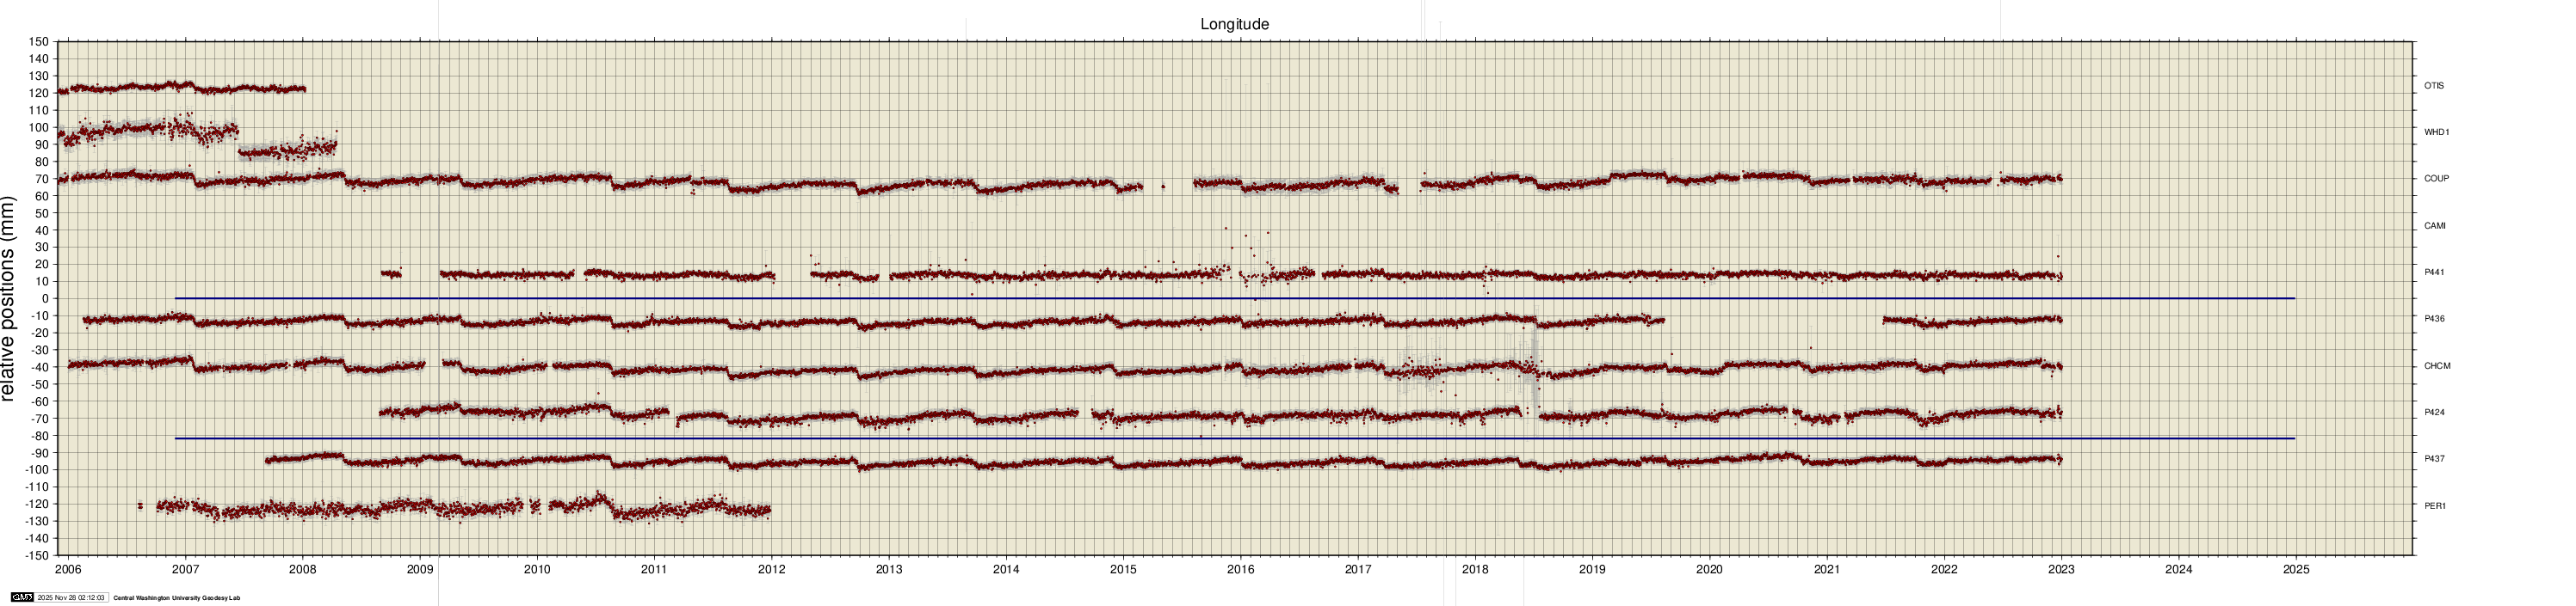
Task: Click the -150 value on the y-axis
Action: tap(36, 555)
